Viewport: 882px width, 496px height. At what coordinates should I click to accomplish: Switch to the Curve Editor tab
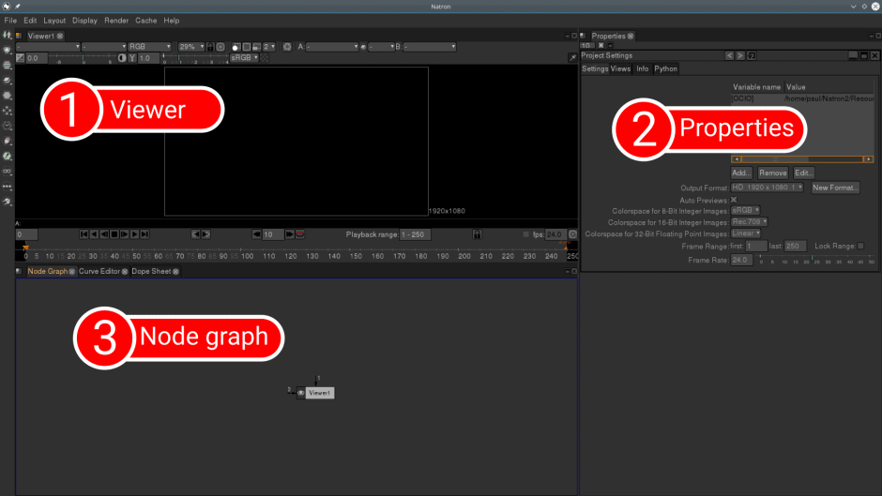[x=99, y=271]
